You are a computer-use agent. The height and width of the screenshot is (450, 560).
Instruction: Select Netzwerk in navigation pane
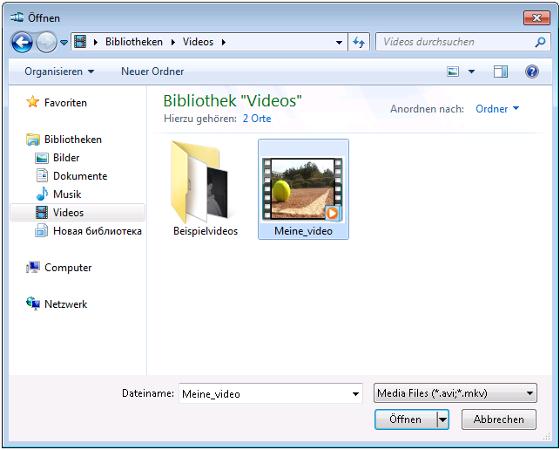tap(65, 304)
